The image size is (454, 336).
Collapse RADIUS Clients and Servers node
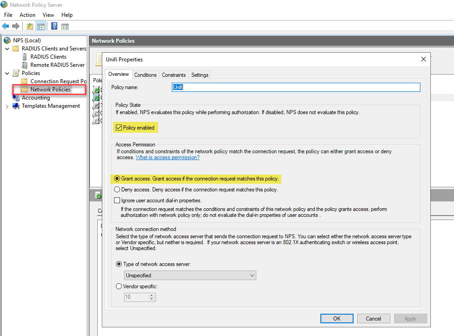tap(7, 49)
